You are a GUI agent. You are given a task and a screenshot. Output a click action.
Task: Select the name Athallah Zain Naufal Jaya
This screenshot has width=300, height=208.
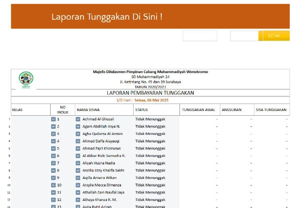pos(103,193)
